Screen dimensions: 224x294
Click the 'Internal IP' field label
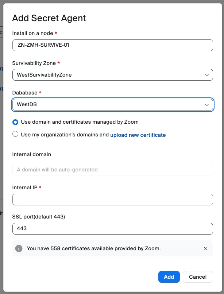[24, 187]
